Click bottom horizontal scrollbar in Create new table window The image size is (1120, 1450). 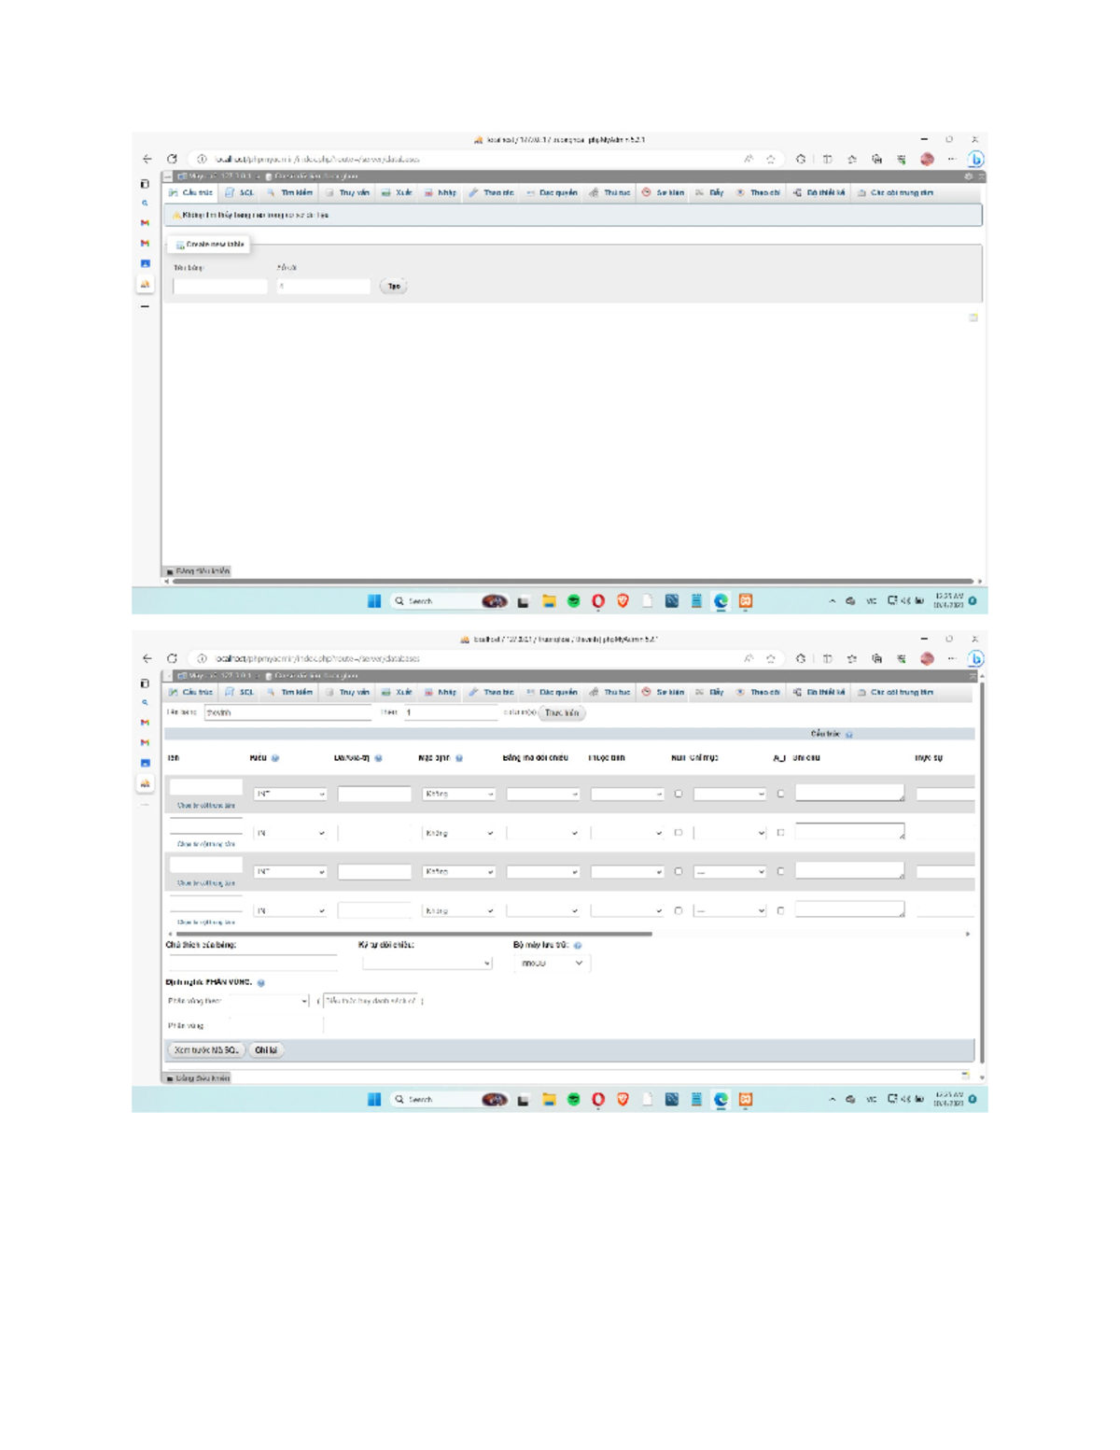click(573, 582)
